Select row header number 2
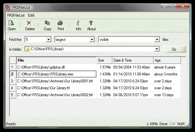Image resolution: width=195 pixels, height=132 pixels. click(13, 74)
